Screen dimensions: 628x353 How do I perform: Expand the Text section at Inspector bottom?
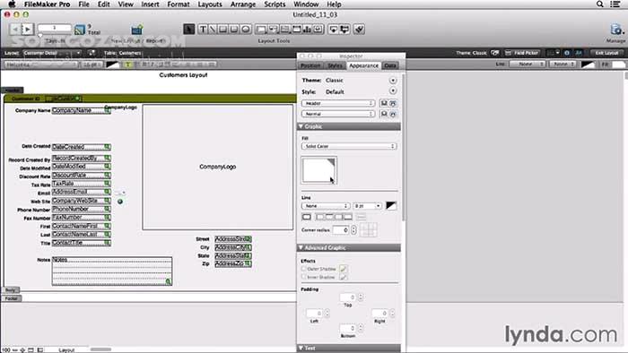coord(301,348)
